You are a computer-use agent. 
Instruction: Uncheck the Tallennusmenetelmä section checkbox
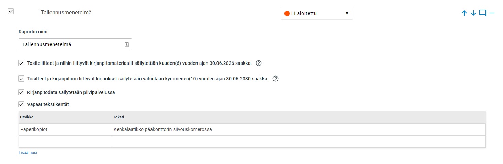[11, 11]
